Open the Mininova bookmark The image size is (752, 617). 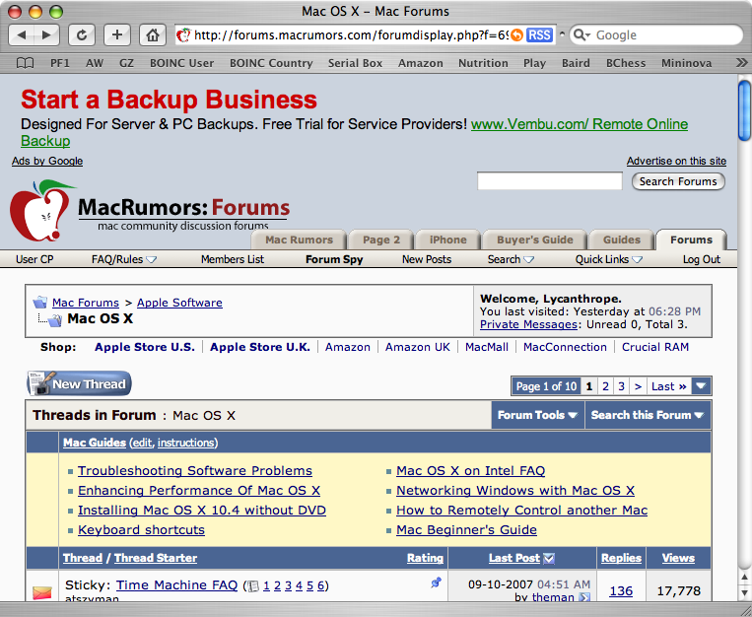[x=686, y=63]
